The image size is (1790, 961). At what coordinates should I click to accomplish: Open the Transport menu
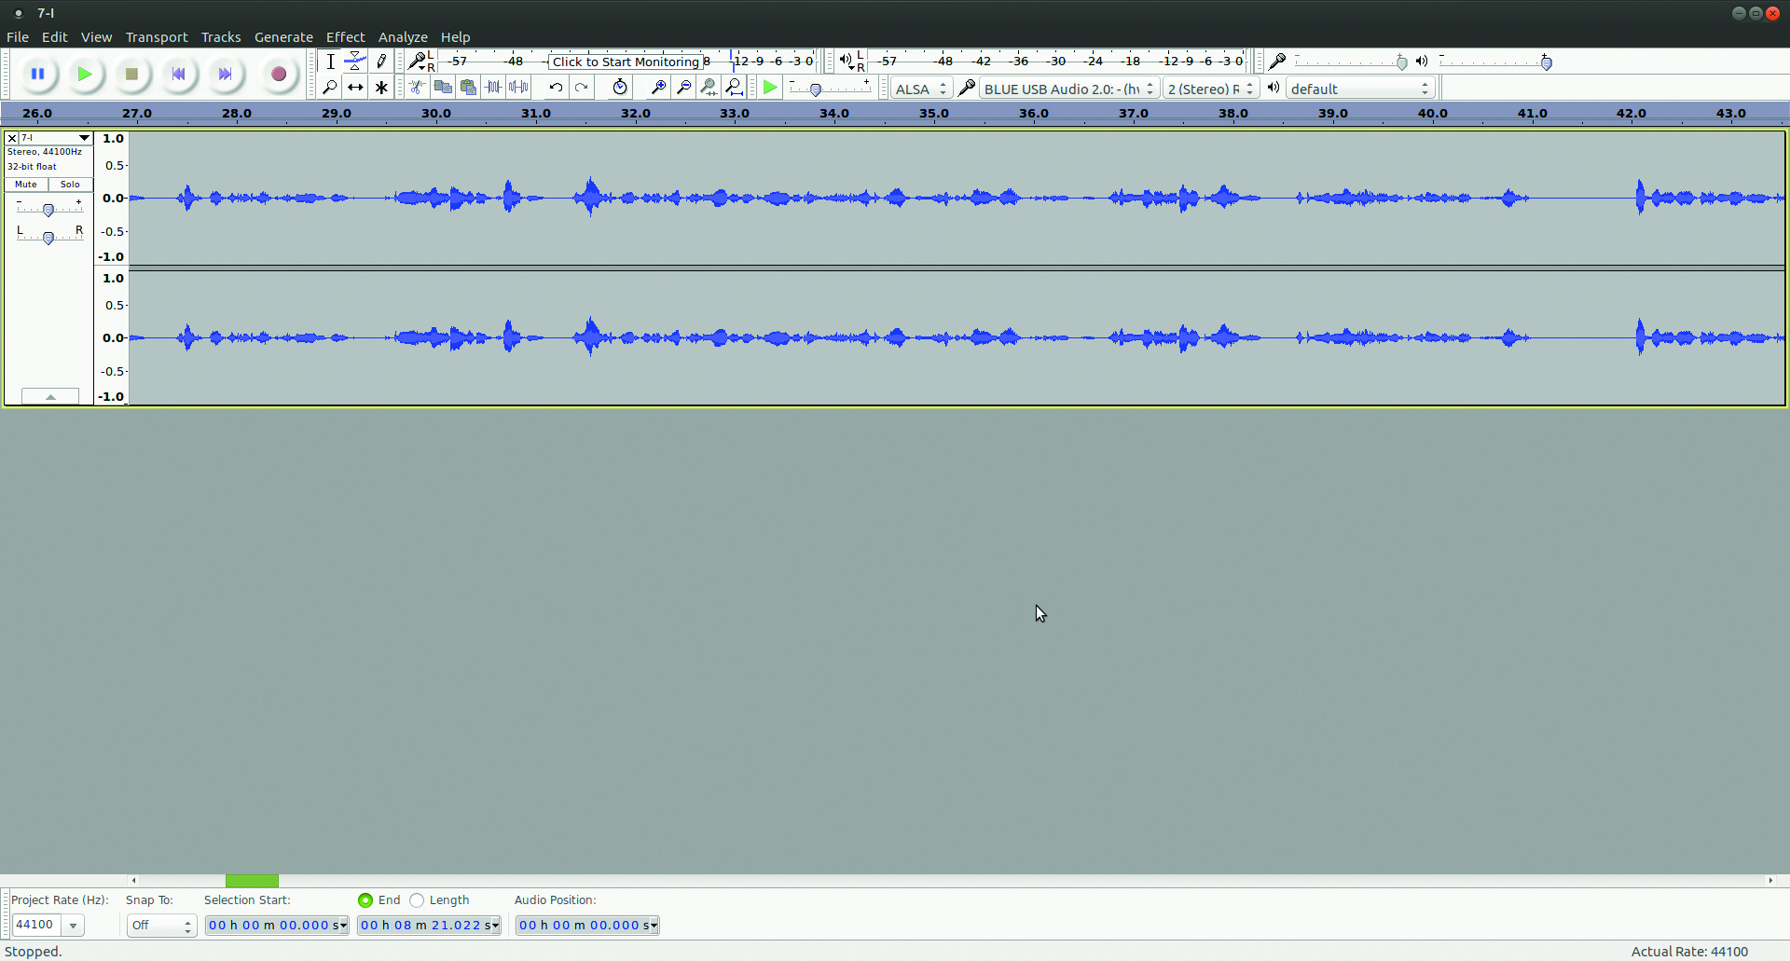pyautogui.click(x=157, y=37)
